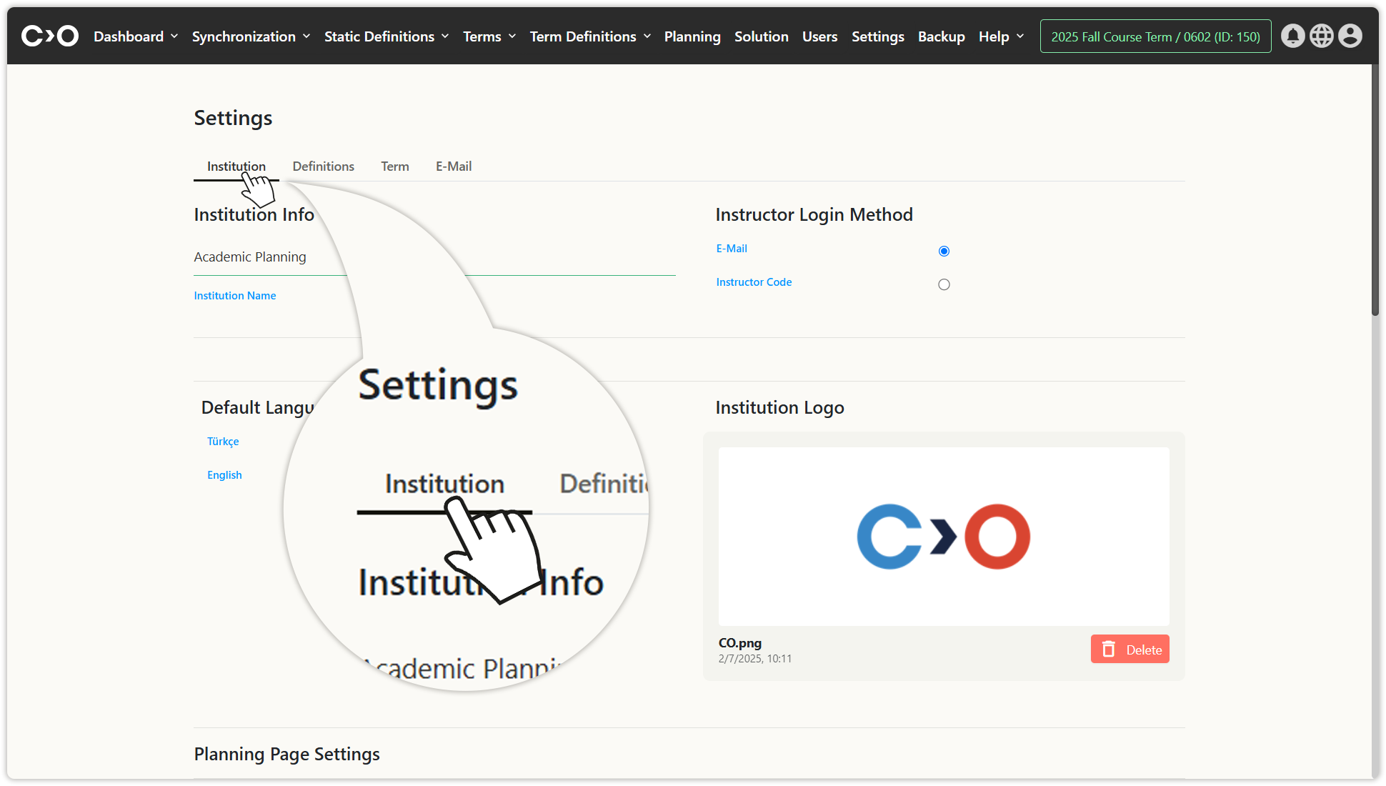
Task: Expand the Static Definitions dropdown
Action: [x=387, y=36]
